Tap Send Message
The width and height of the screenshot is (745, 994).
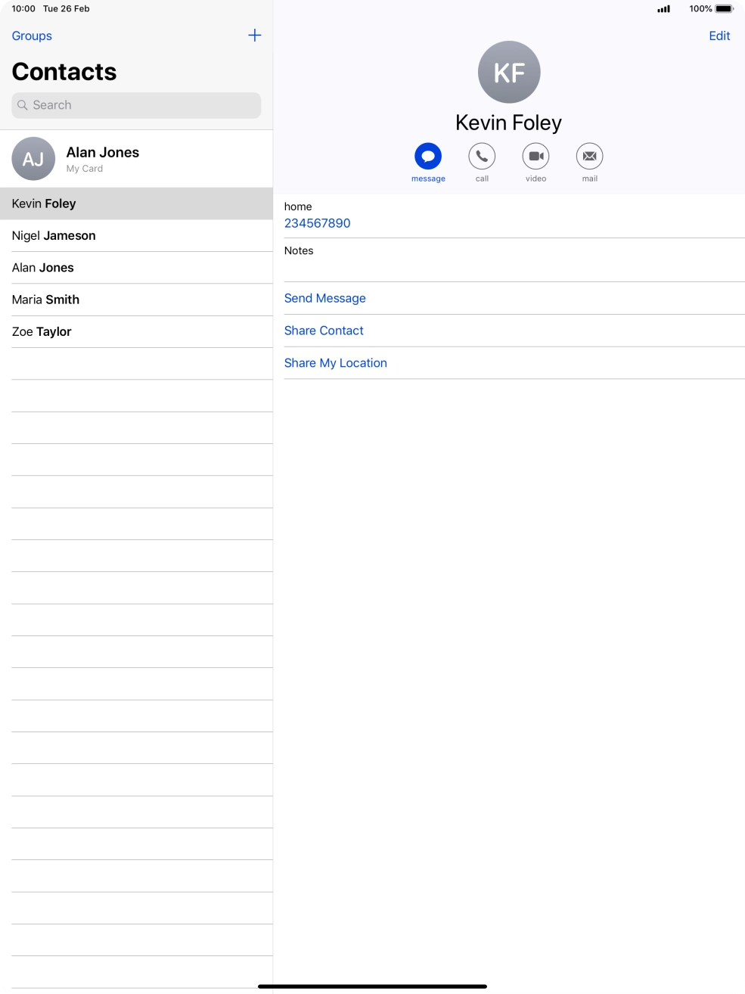[x=324, y=298]
